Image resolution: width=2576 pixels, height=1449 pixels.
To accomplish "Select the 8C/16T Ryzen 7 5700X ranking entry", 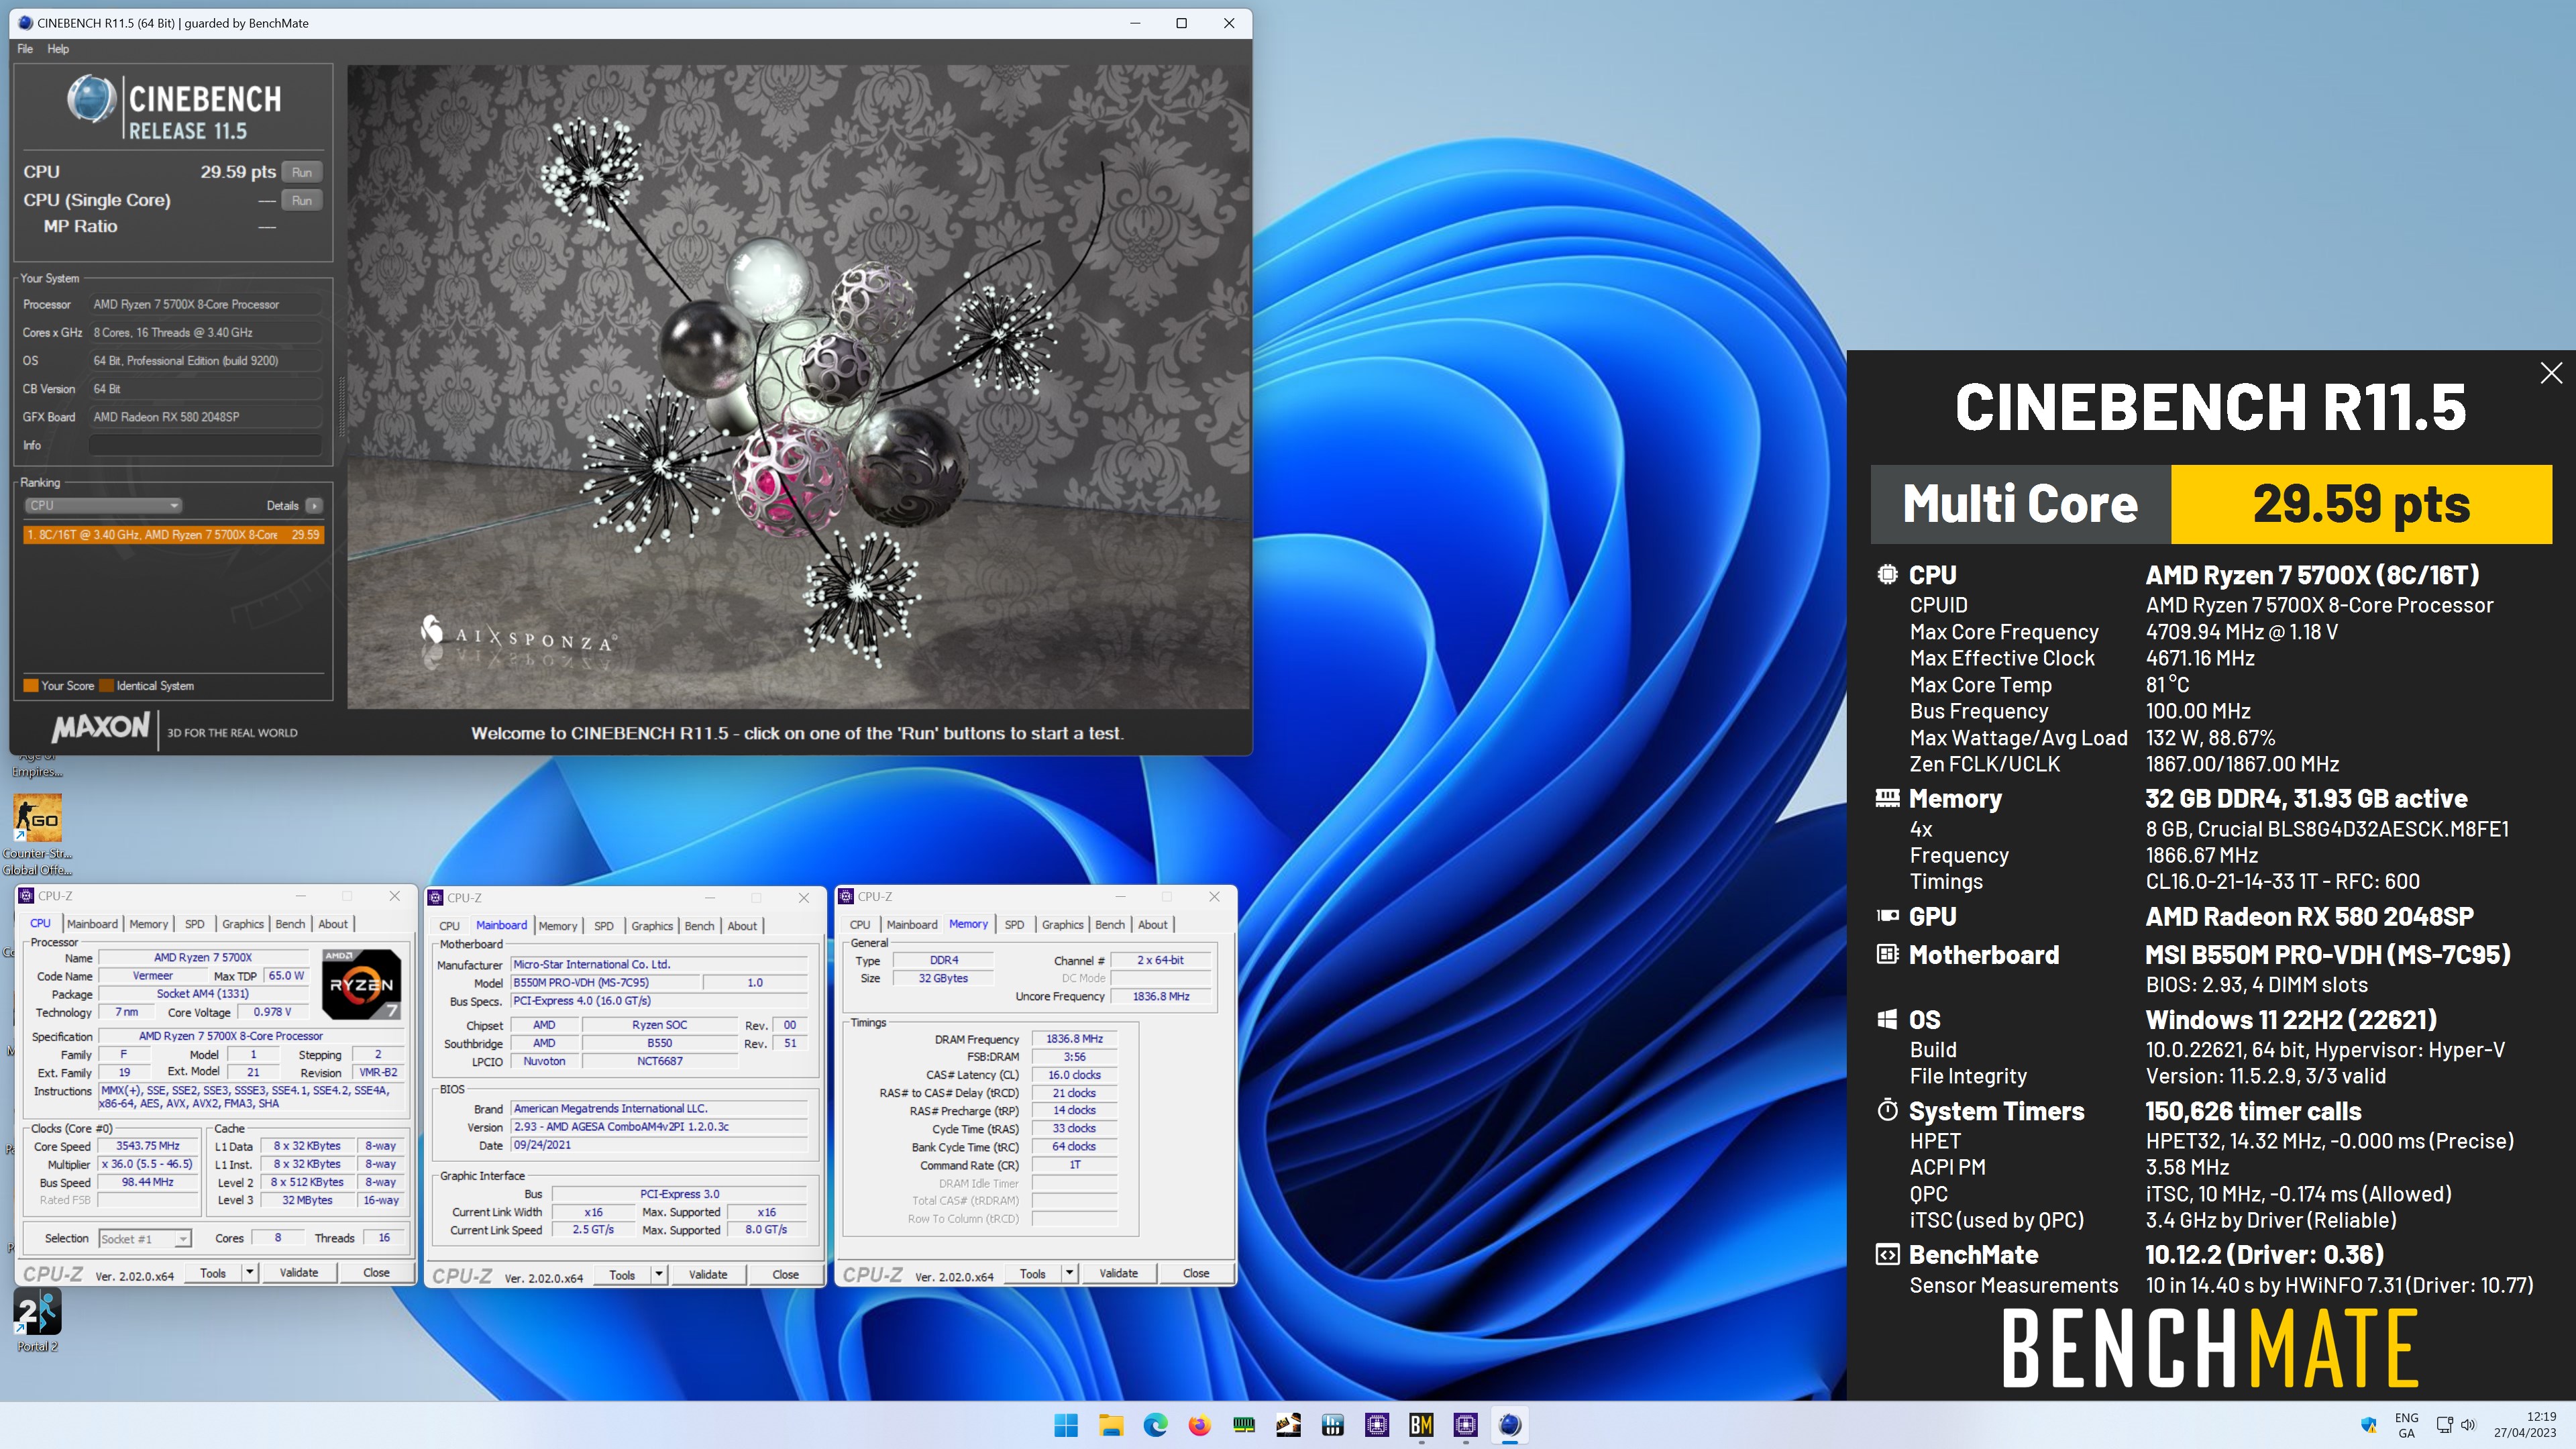I will pyautogui.click(x=173, y=535).
